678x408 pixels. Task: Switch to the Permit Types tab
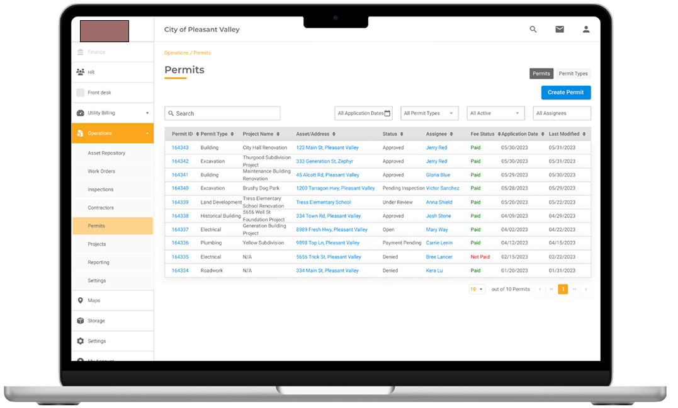click(x=573, y=73)
